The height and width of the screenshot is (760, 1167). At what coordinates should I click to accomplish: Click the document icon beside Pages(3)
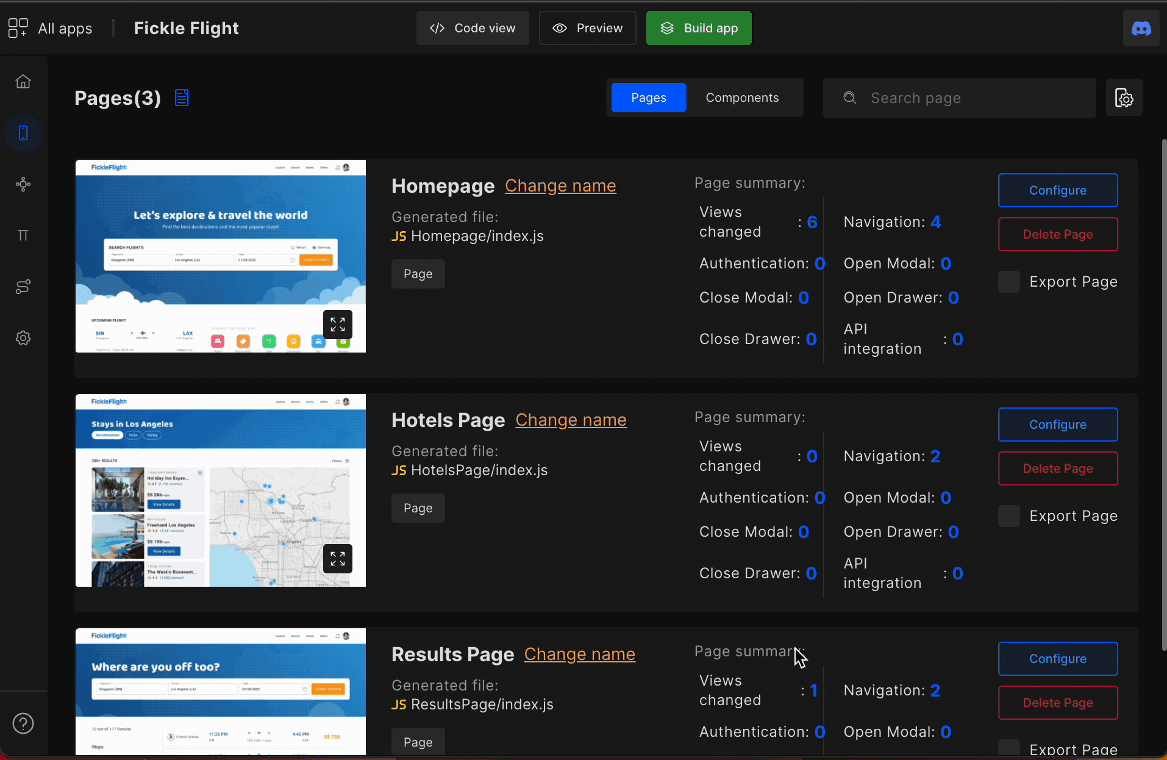182,98
